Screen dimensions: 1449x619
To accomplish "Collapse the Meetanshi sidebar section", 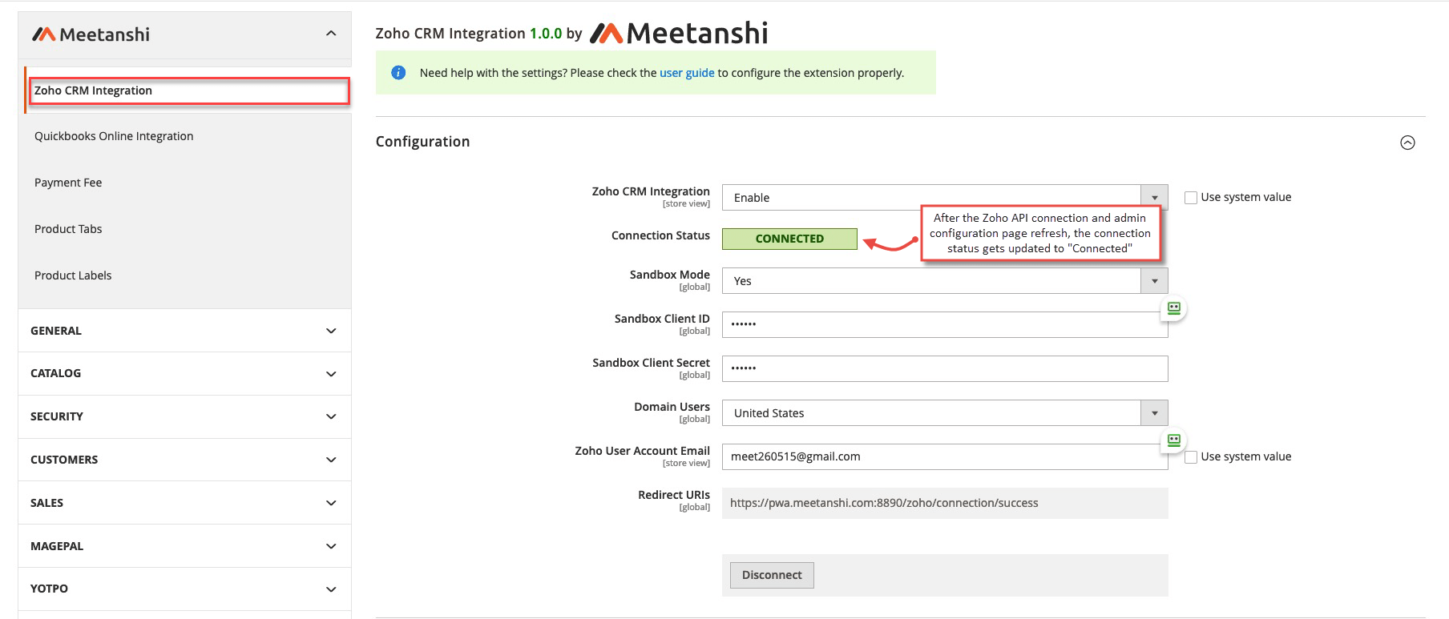I will pos(331,34).
